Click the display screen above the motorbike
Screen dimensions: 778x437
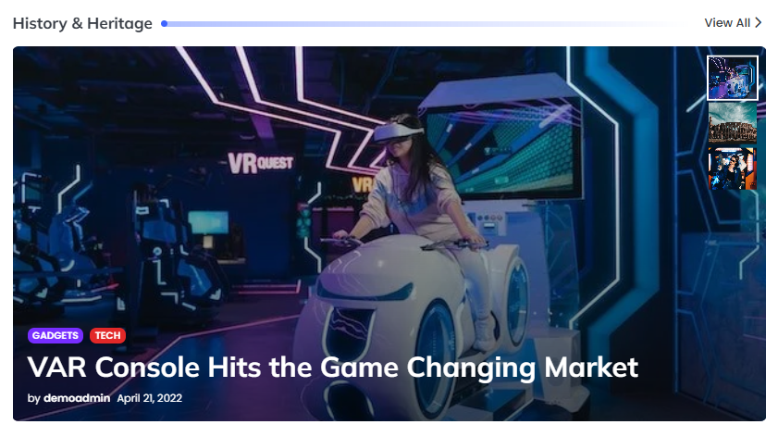pyautogui.click(x=502, y=149)
